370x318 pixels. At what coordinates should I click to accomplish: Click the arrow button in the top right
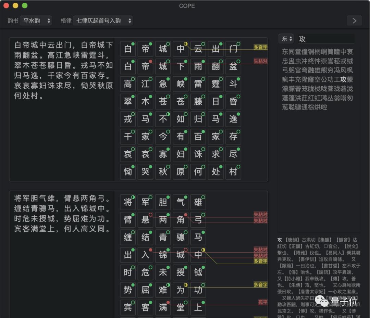tap(354, 21)
